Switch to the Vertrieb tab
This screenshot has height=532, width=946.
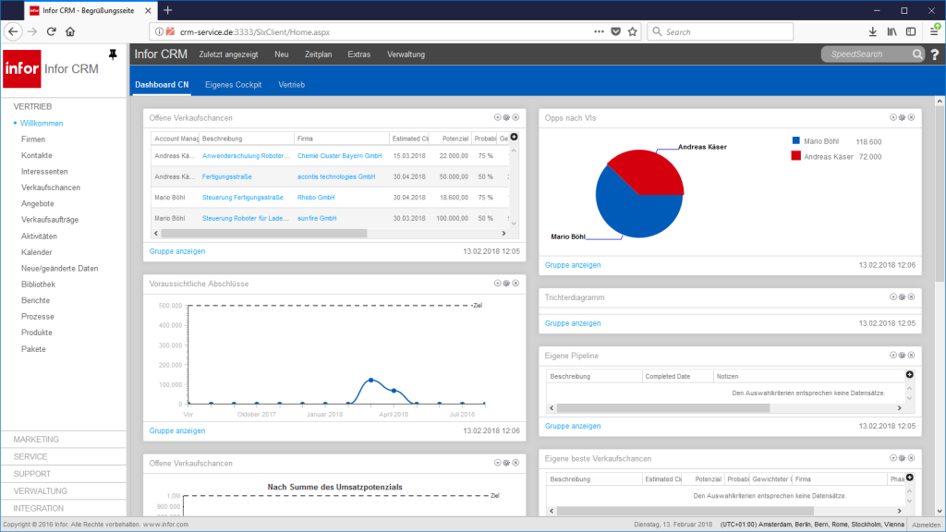294,83
